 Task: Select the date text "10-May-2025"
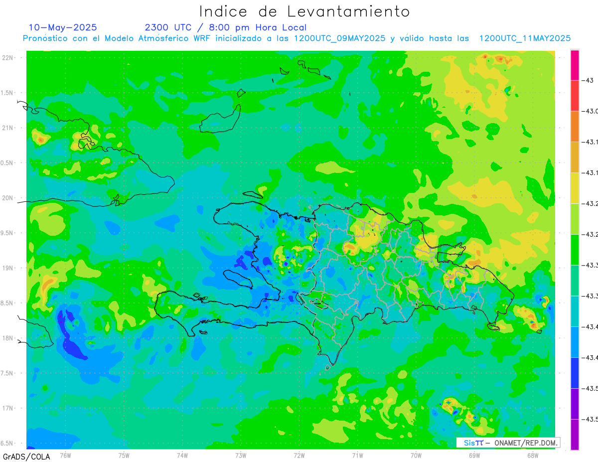(x=63, y=27)
